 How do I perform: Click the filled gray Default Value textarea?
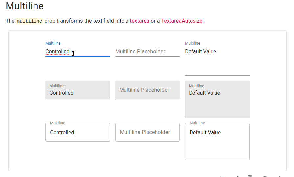[x=217, y=100]
